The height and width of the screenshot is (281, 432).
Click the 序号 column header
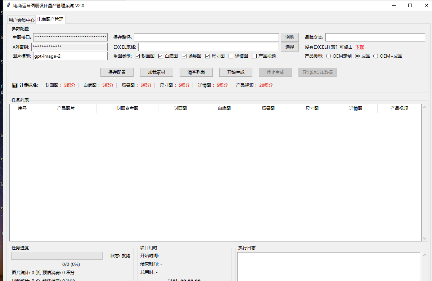(22, 108)
